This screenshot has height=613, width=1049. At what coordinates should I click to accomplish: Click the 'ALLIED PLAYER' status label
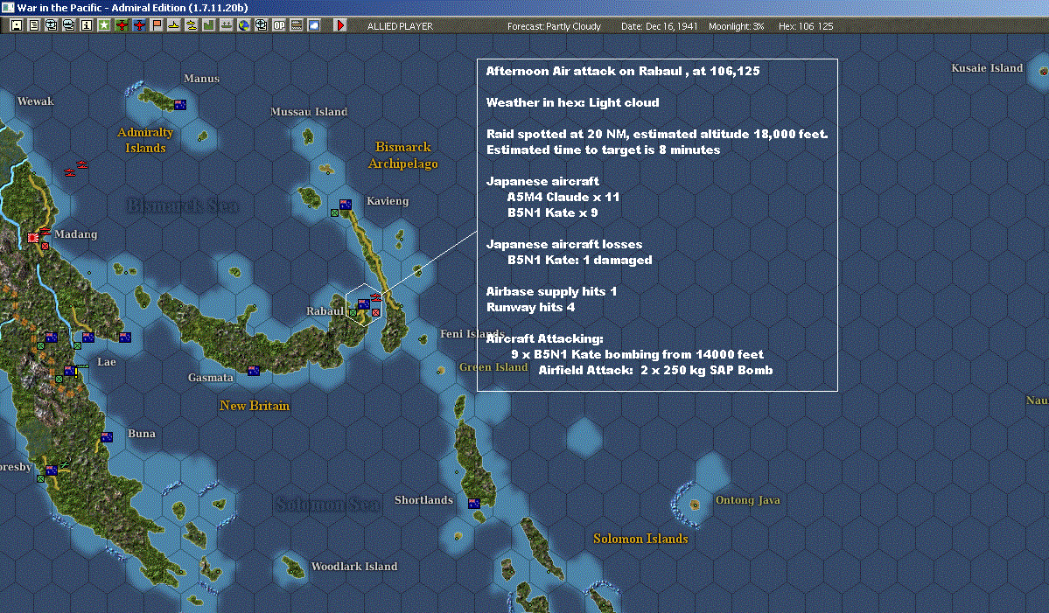pos(400,26)
